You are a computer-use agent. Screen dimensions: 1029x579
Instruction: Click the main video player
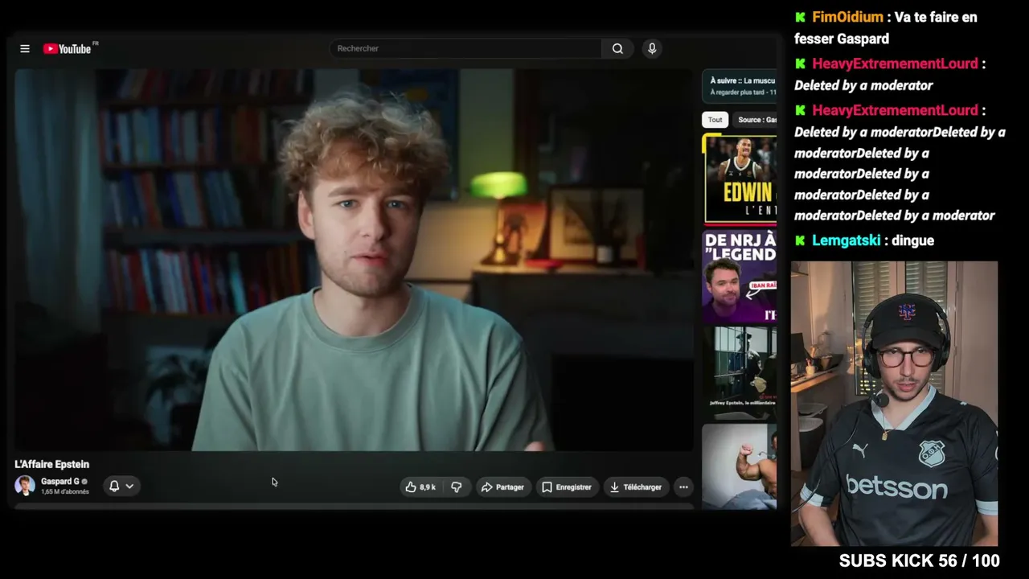(354, 260)
